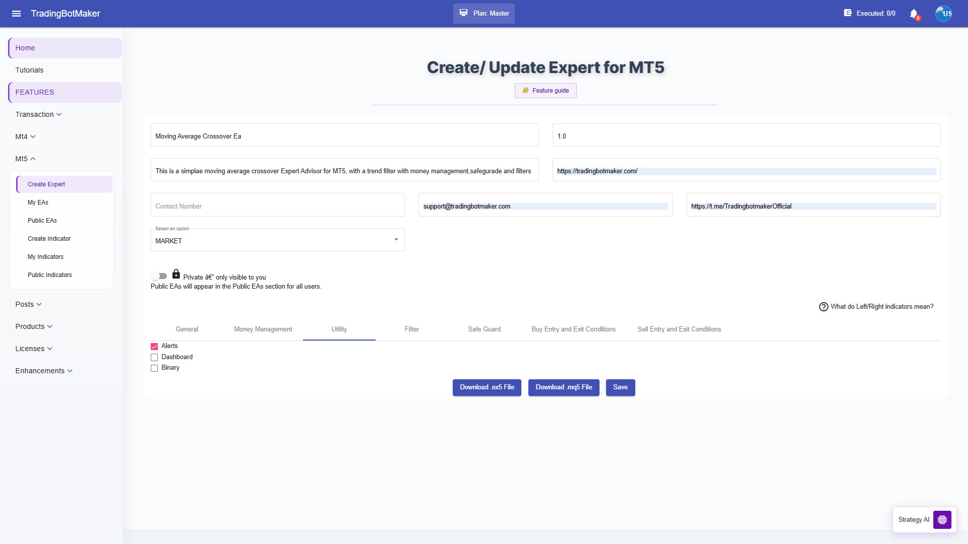
Task: Open My EAs under Mt5
Action: [x=64, y=202]
